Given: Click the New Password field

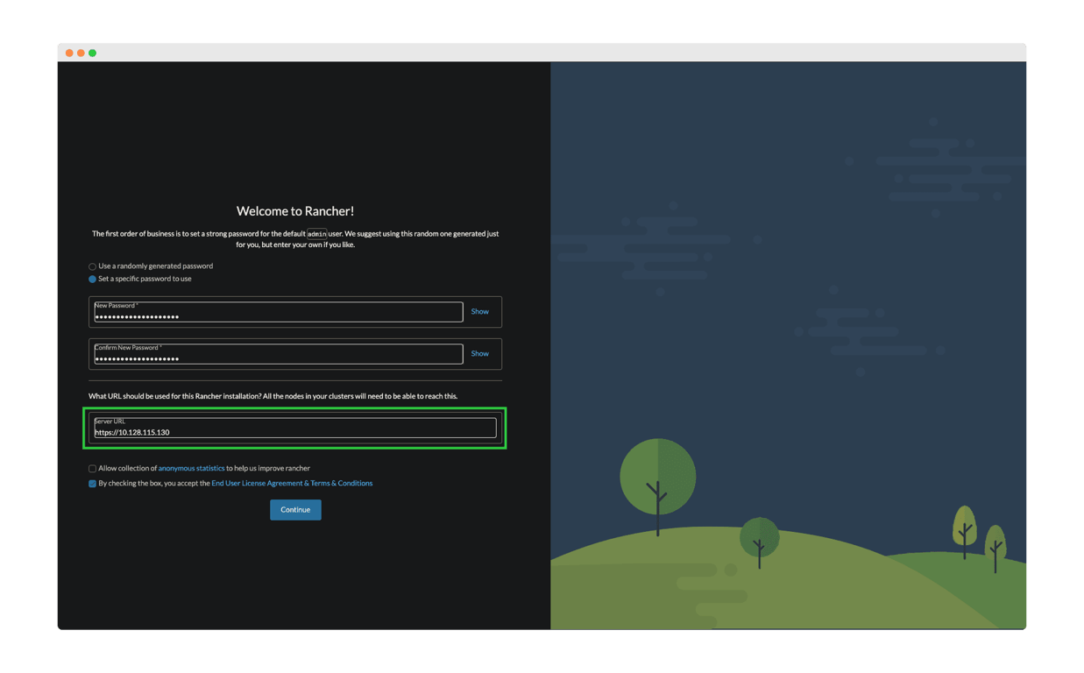Looking at the screenshot, I should (x=279, y=312).
